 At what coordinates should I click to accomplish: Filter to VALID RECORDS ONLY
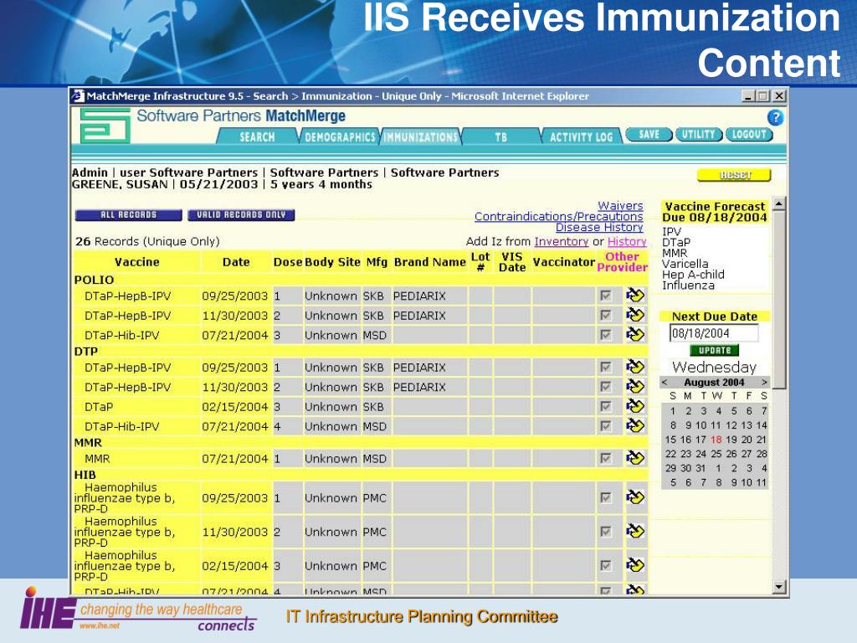pyautogui.click(x=241, y=215)
